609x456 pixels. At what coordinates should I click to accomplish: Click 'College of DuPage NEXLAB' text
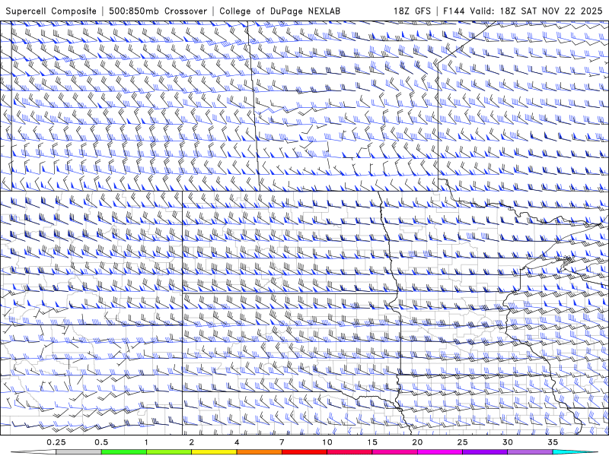[279, 11]
